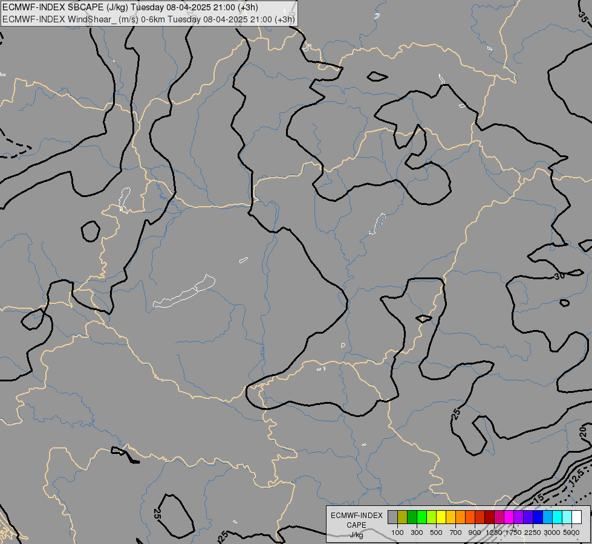Click the 20 shear contour label

pos(582,431)
